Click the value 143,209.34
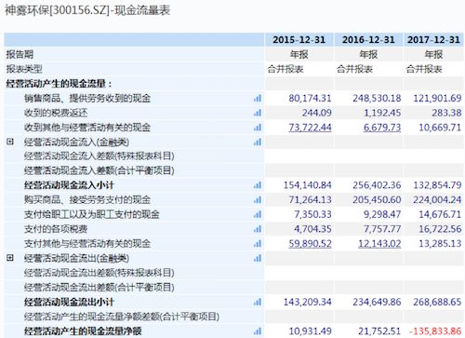 pos(307,302)
